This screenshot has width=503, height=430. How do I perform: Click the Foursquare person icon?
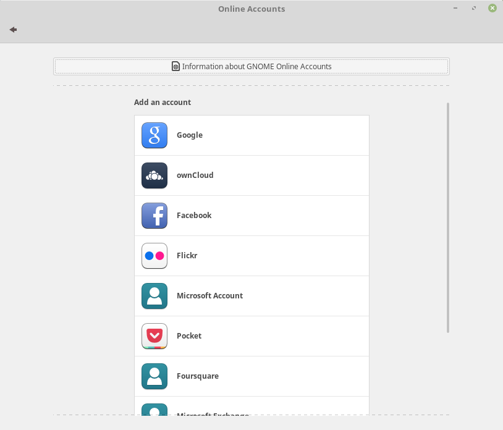(154, 376)
